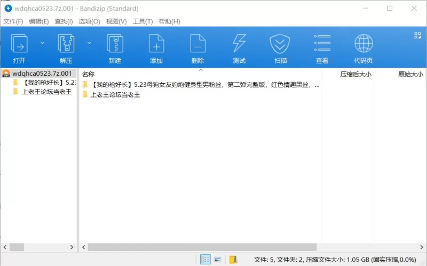
Task: Close the Bandizip window
Action: coord(414,9)
